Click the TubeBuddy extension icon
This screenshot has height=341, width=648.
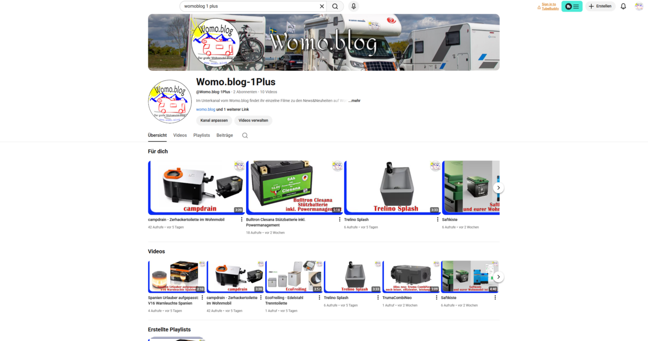pos(572,6)
